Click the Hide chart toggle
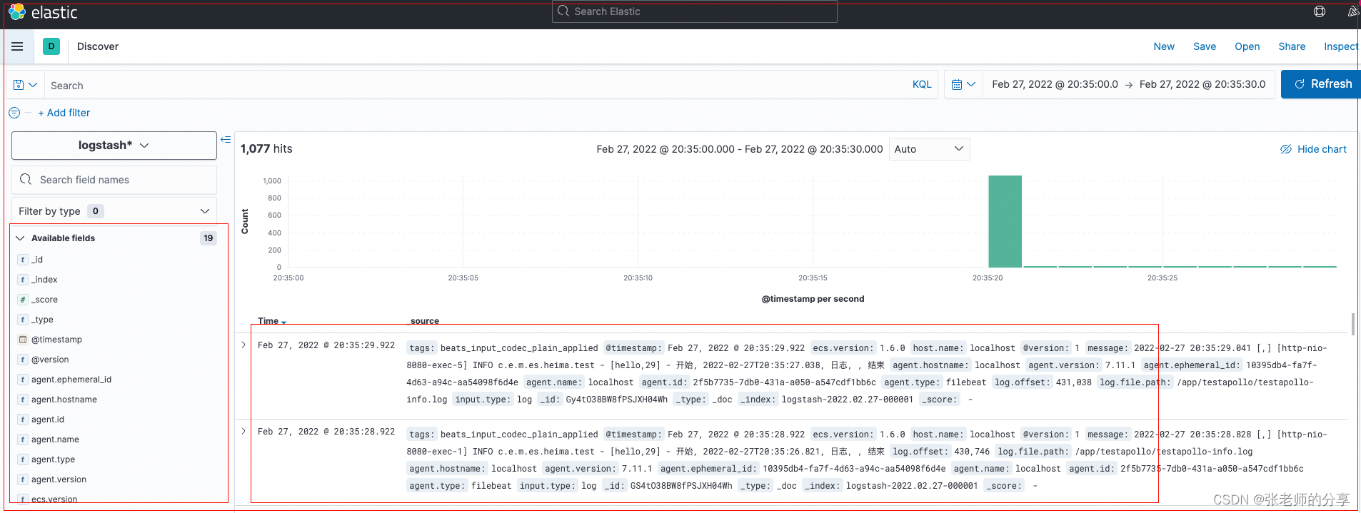This screenshot has height=513, width=1361. click(x=1313, y=149)
